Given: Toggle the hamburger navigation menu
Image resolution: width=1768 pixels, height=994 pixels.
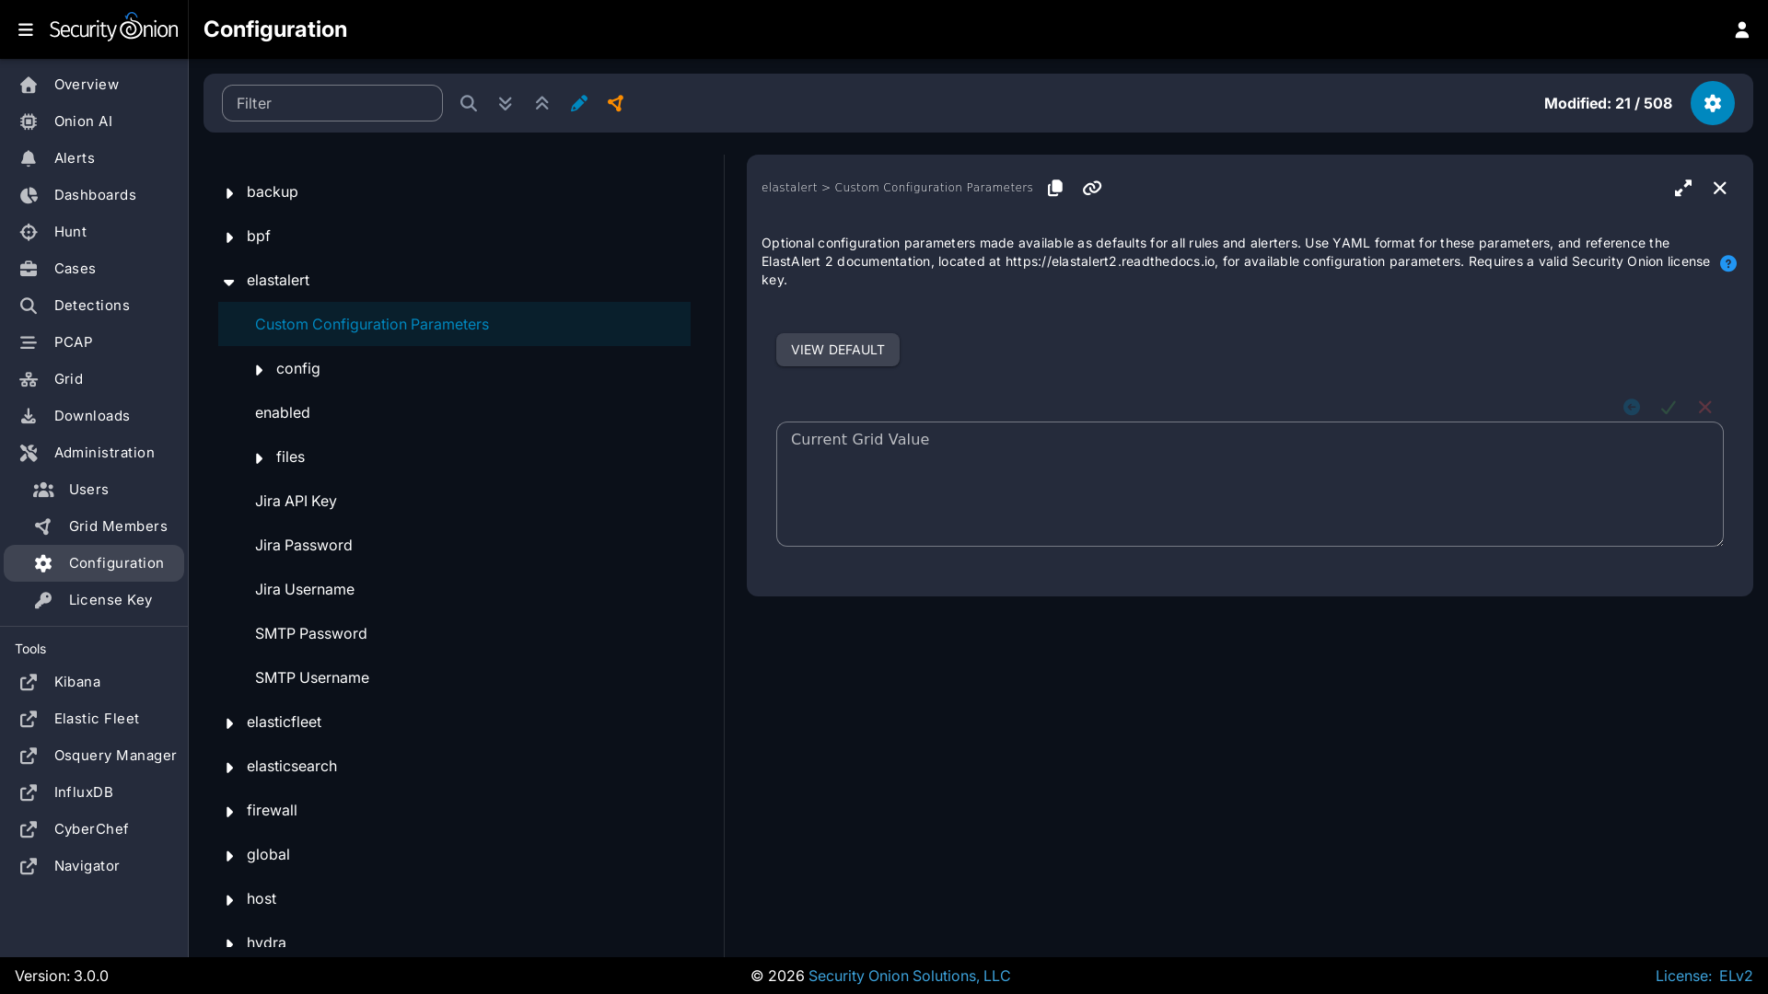Looking at the screenshot, I should [x=26, y=29].
